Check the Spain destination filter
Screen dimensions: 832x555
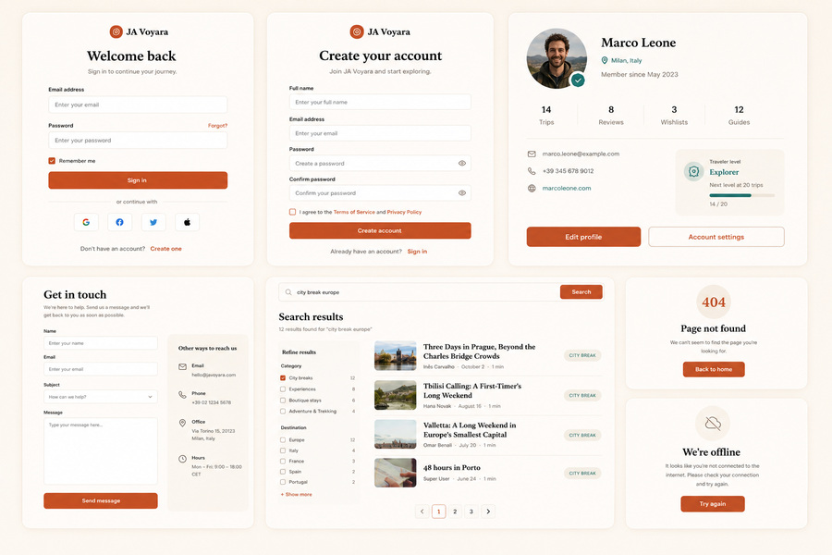pos(283,472)
